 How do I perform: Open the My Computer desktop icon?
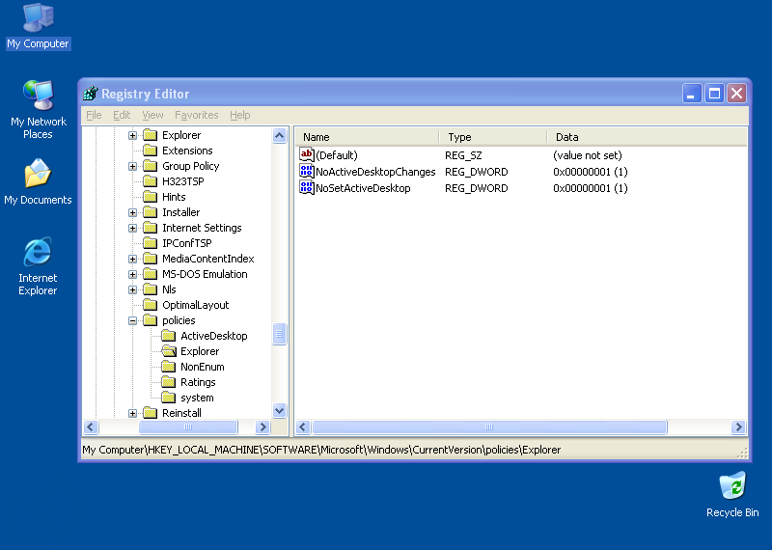pyautogui.click(x=38, y=26)
